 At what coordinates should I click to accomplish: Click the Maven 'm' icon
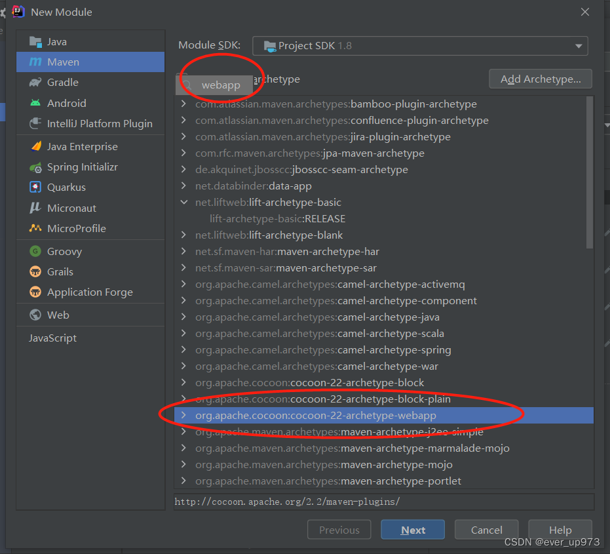click(35, 62)
